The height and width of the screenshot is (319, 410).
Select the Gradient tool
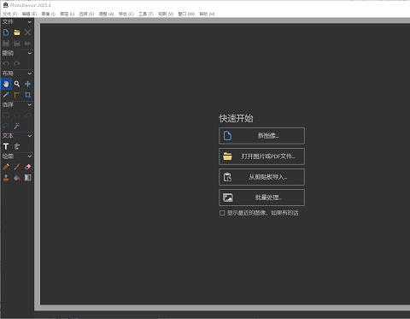(x=27, y=178)
